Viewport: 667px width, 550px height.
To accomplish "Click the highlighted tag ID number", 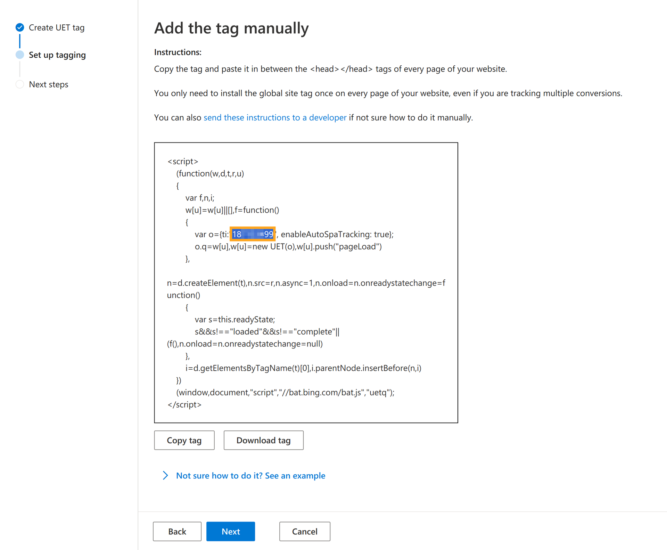I will [x=253, y=234].
